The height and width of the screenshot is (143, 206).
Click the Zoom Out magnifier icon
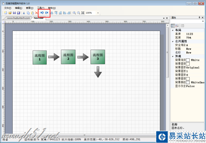(78, 13)
